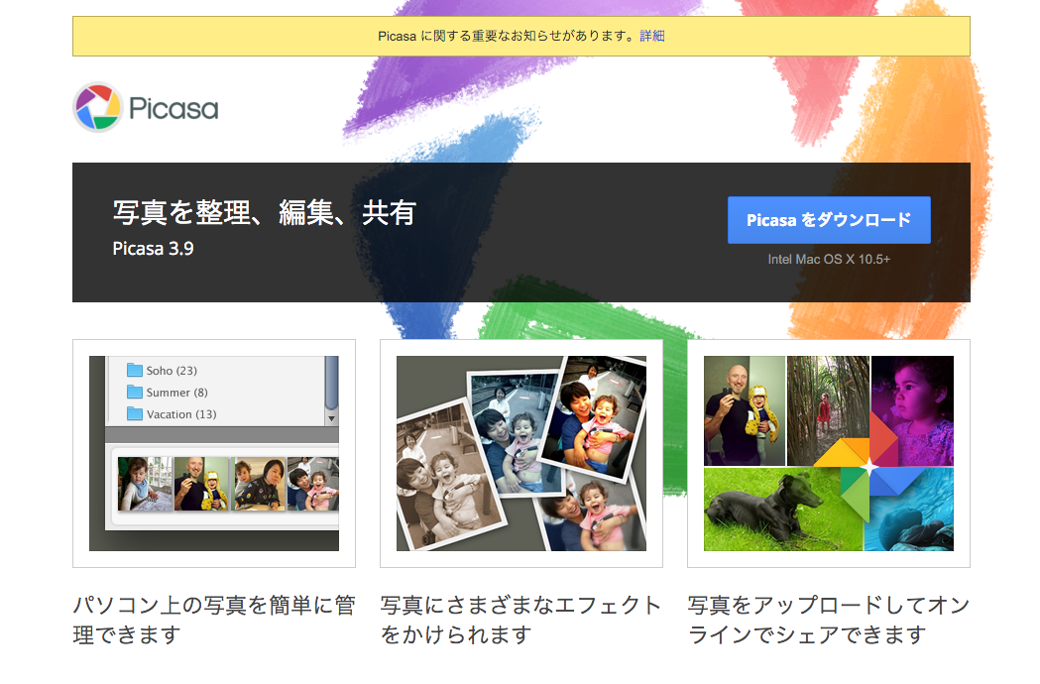Click the scrollbar down arrow in folder list

[332, 418]
